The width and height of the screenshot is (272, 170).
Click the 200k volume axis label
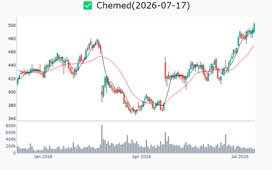[x=11, y=146]
